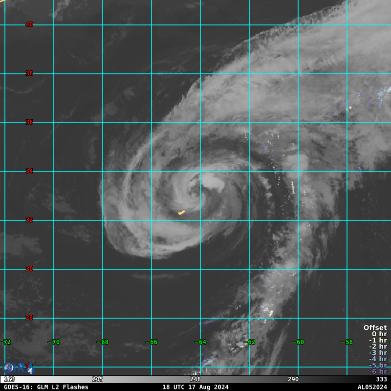Viewport: 391px width, 391px height.
Task: Click the 18 UTC 17 Aug 2024 timestamp
Action: pyautogui.click(x=195, y=387)
